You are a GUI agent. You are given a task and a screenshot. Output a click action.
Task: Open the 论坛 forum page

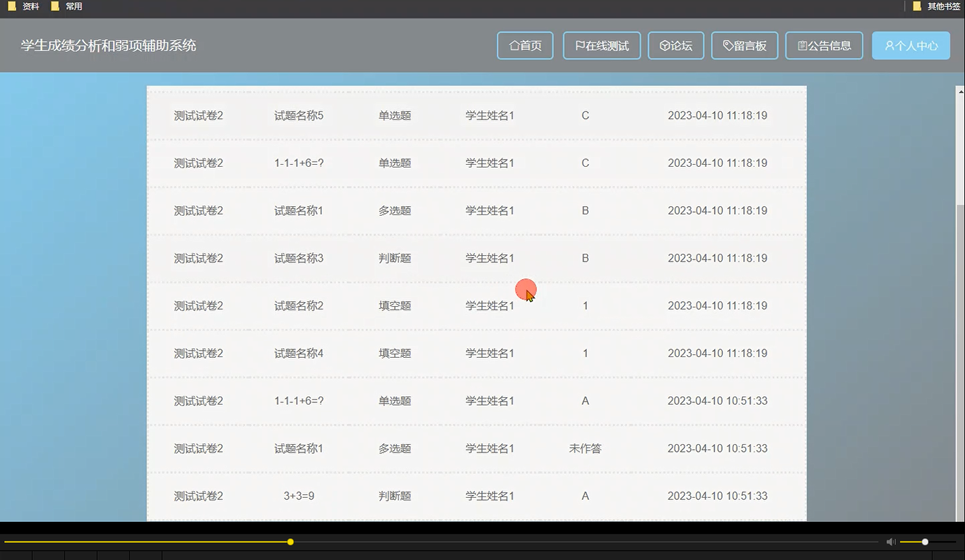(676, 46)
